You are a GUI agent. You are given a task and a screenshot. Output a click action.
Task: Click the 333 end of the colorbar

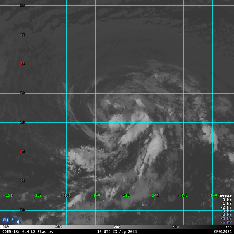228,227
